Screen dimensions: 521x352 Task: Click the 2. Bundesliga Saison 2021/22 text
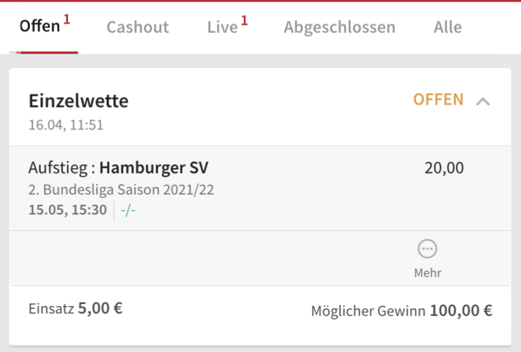[121, 190]
